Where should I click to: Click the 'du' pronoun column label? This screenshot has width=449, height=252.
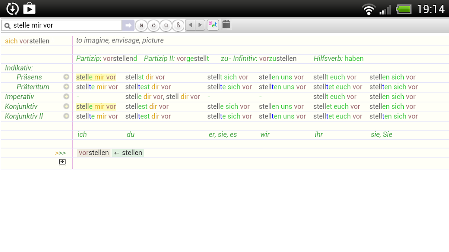coord(131,134)
